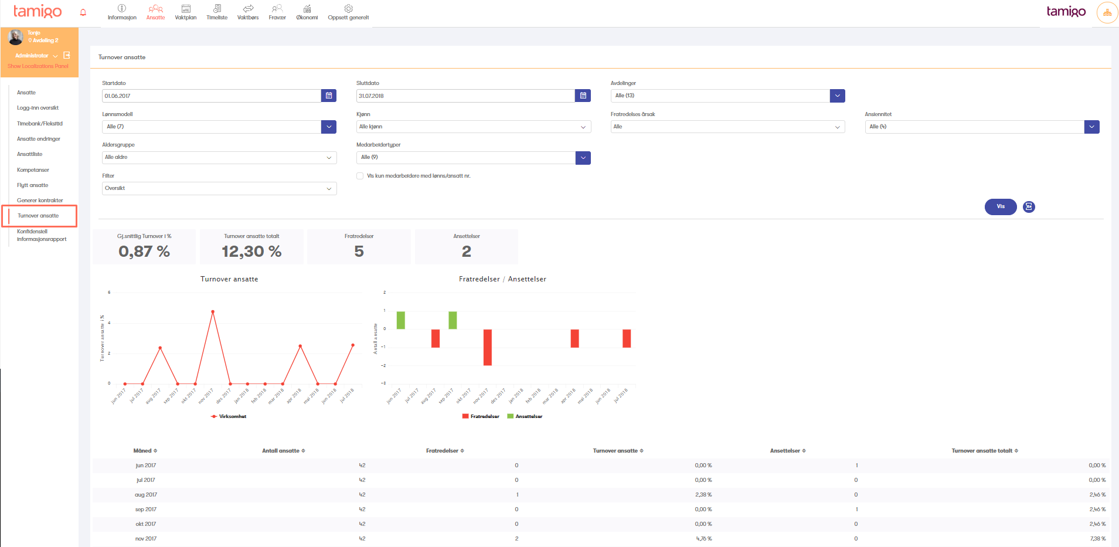Open the Kjønn dropdown
The height and width of the screenshot is (547, 1119).
click(x=474, y=127)
